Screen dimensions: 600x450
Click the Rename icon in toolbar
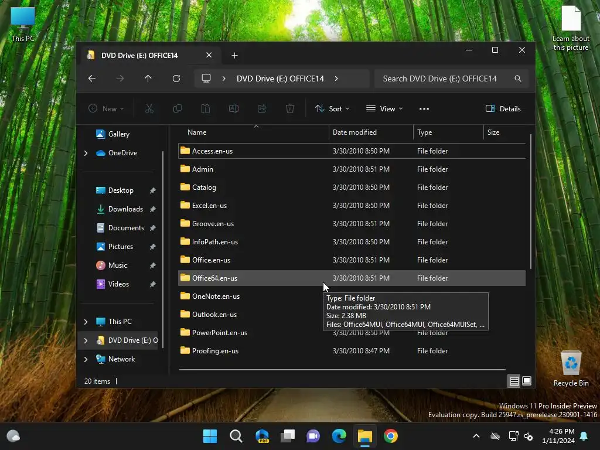233,108
